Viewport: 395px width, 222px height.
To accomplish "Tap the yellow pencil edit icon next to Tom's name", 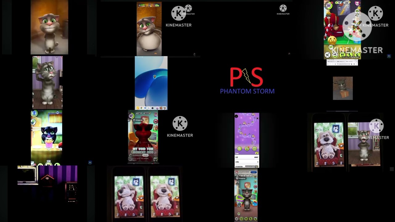I will 257,153.
